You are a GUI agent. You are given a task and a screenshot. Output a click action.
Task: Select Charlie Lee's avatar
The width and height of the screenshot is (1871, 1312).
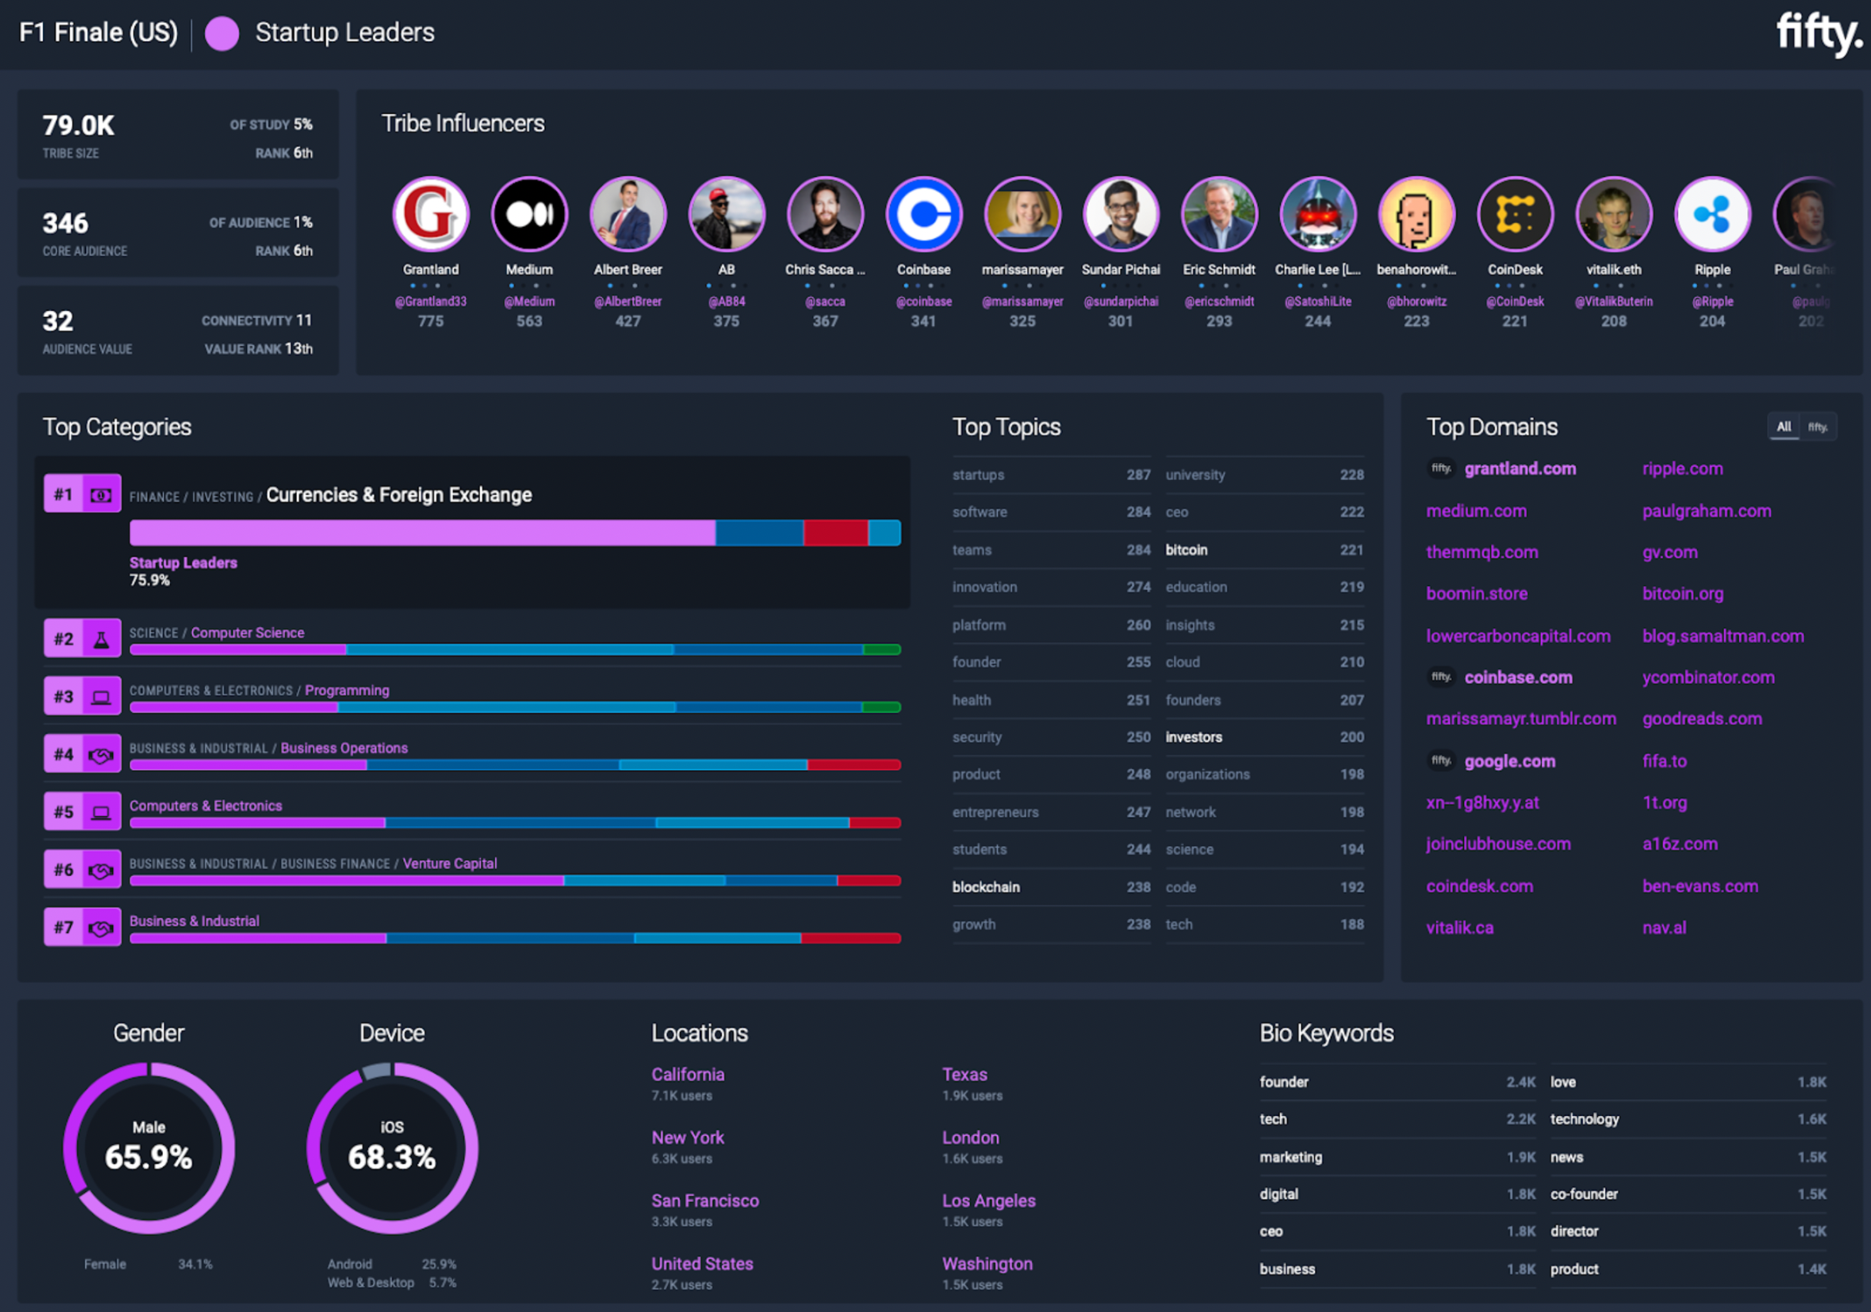(1318, 215)
